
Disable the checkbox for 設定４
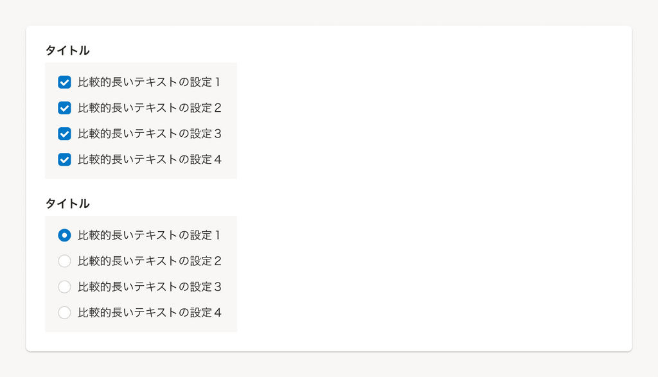tap(64, 159)
